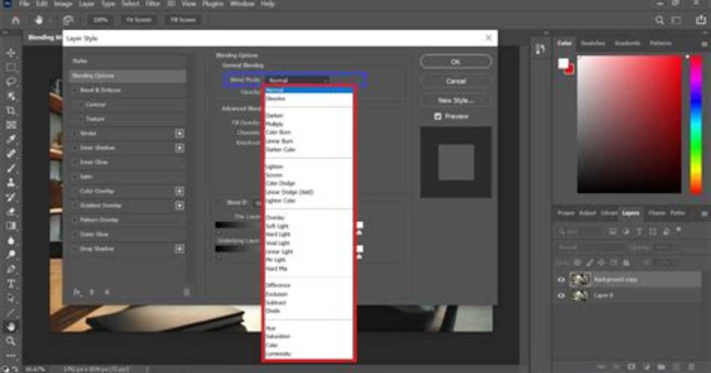The image size is (711, 373).
Task: Switch to the Gradients tab
Action: pyautogui.click(x=627, y=43)
